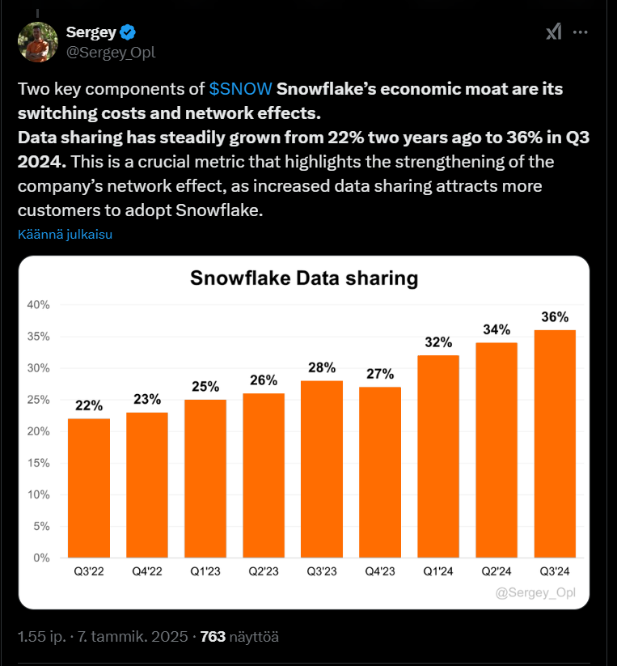Click the Q2'23 axis label
This screenshot has height=666, width=617.
pos(264,571)
